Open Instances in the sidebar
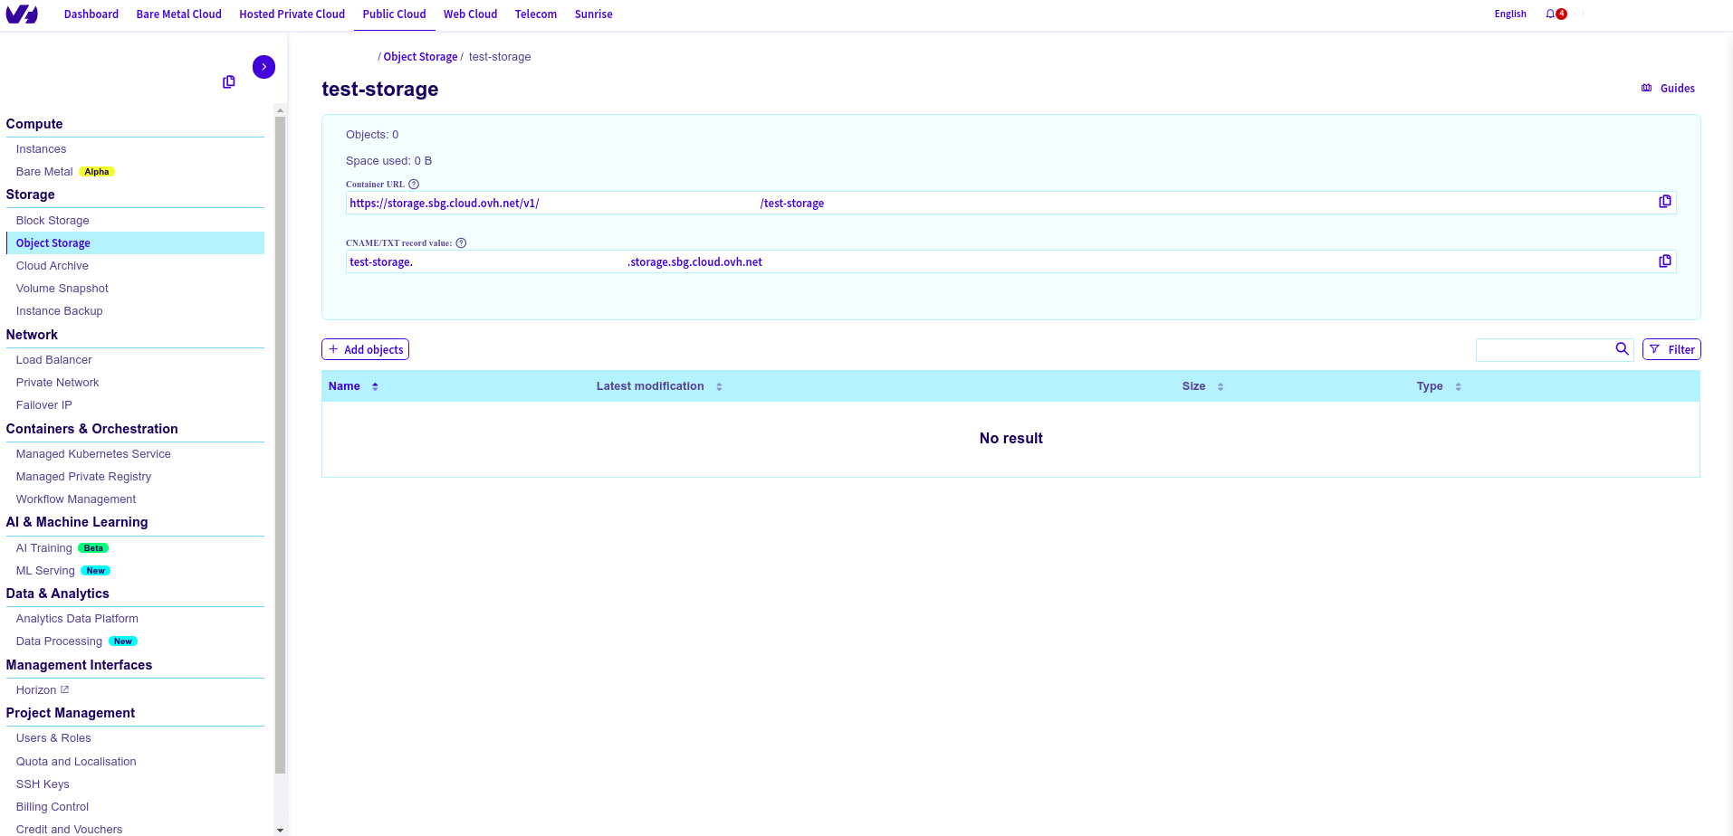Image resolution: width=1733 pixels, height=836 pixels. [41, 149]
